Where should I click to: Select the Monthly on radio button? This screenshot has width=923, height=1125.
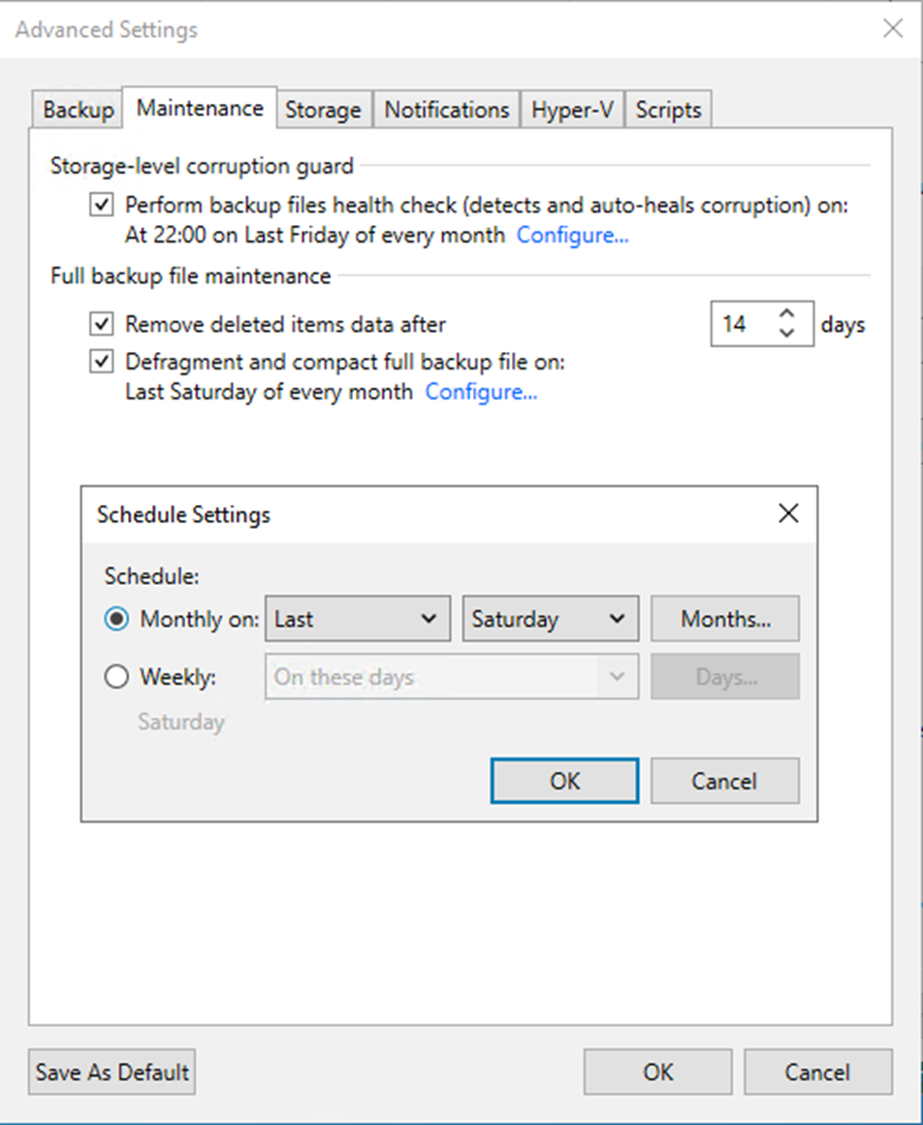click(117, 620)
